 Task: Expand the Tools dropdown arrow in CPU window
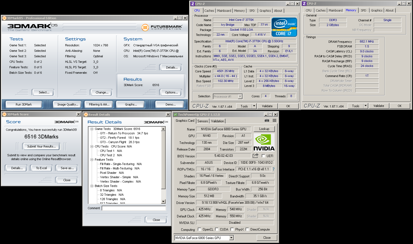(x=254, y=106)
